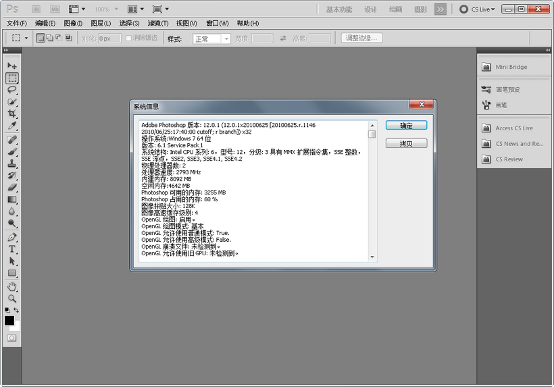The width and height of the screenshot is (554, 387).
Task: Select the Quick Selection tool
Action: (11, 102)
